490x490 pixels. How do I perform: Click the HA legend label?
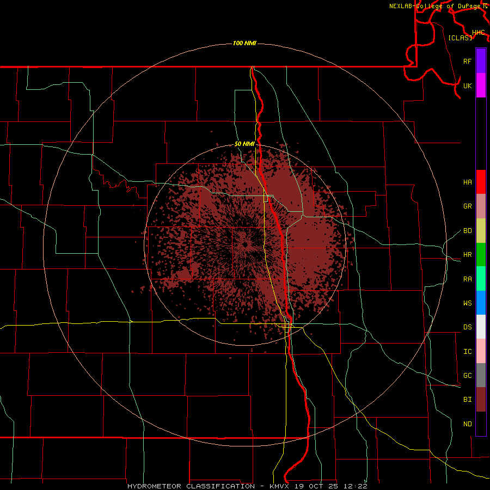[x=467, y=182]
